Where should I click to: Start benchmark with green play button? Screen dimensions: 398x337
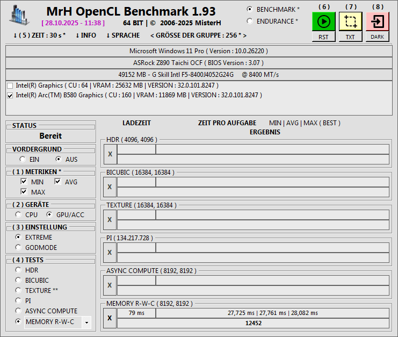click(324, 21)
